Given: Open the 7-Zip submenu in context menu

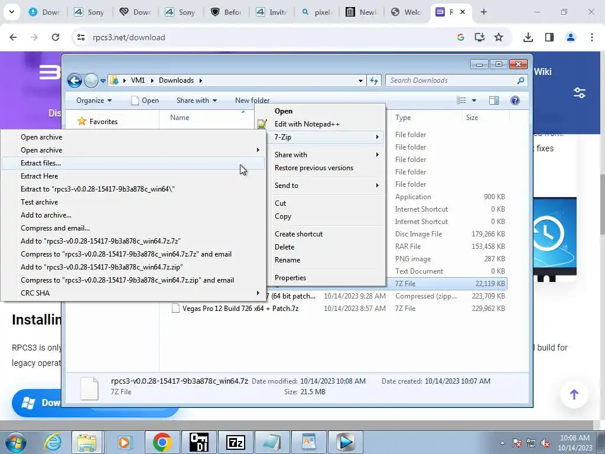Looking at the screenshot, I should click(x=326, y=137).
